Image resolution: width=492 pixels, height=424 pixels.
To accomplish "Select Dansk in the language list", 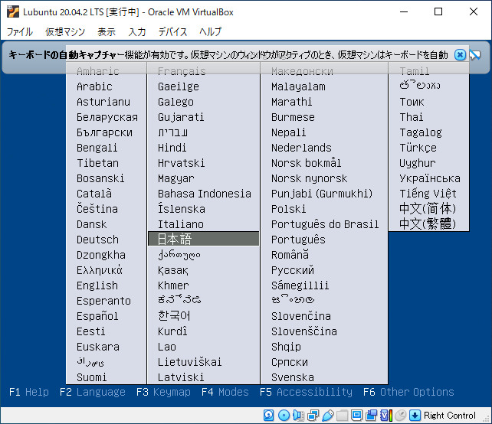I will [92, 224].
